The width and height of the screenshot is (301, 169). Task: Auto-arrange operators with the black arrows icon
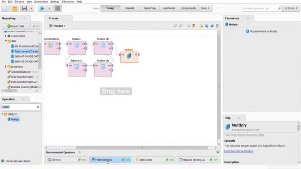[206, 26]
